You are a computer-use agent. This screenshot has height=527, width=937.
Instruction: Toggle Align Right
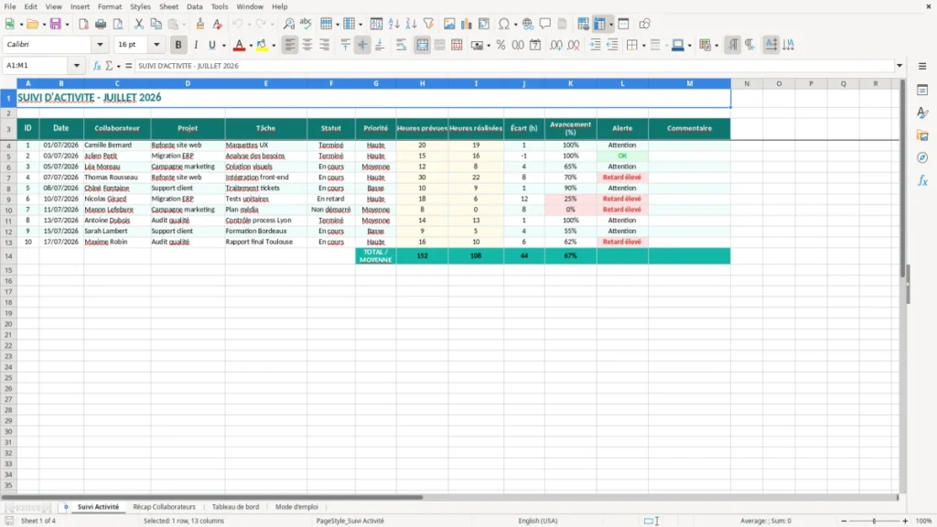[x=325, y=45]
